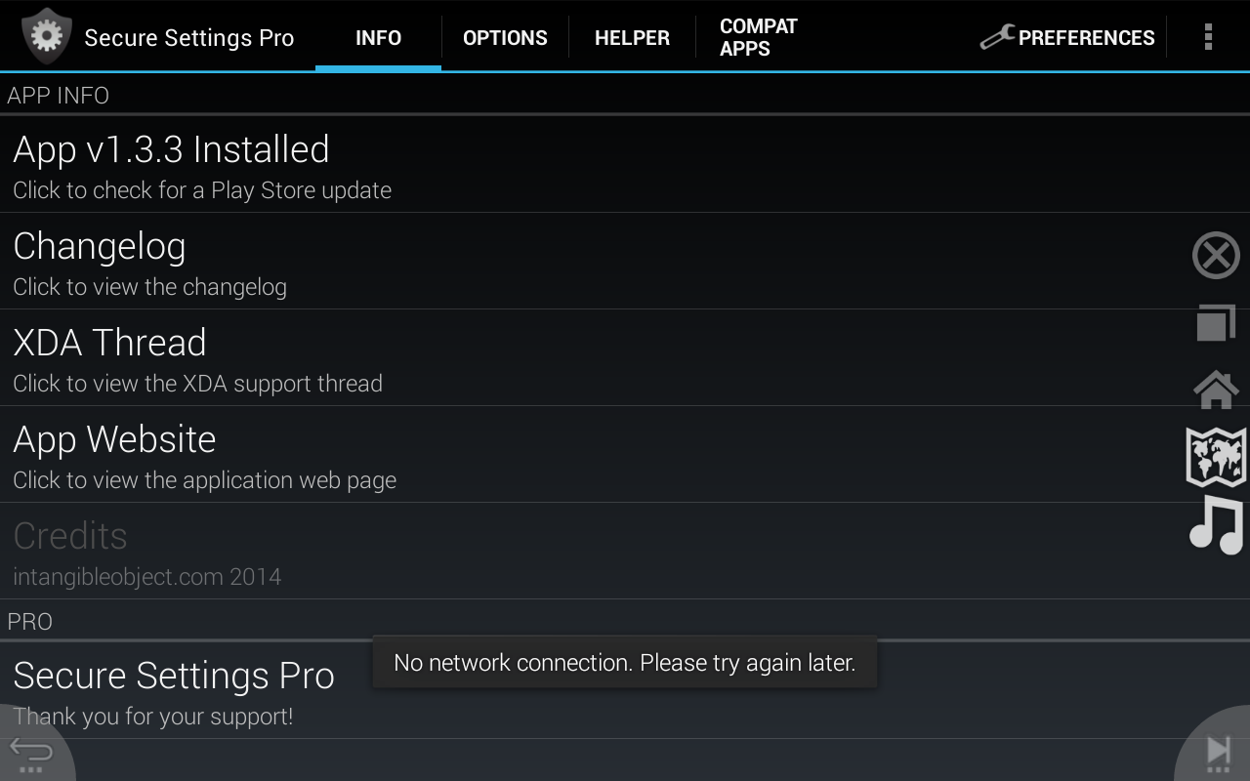Open the three-dot overflow menu

coord(1208,37)
